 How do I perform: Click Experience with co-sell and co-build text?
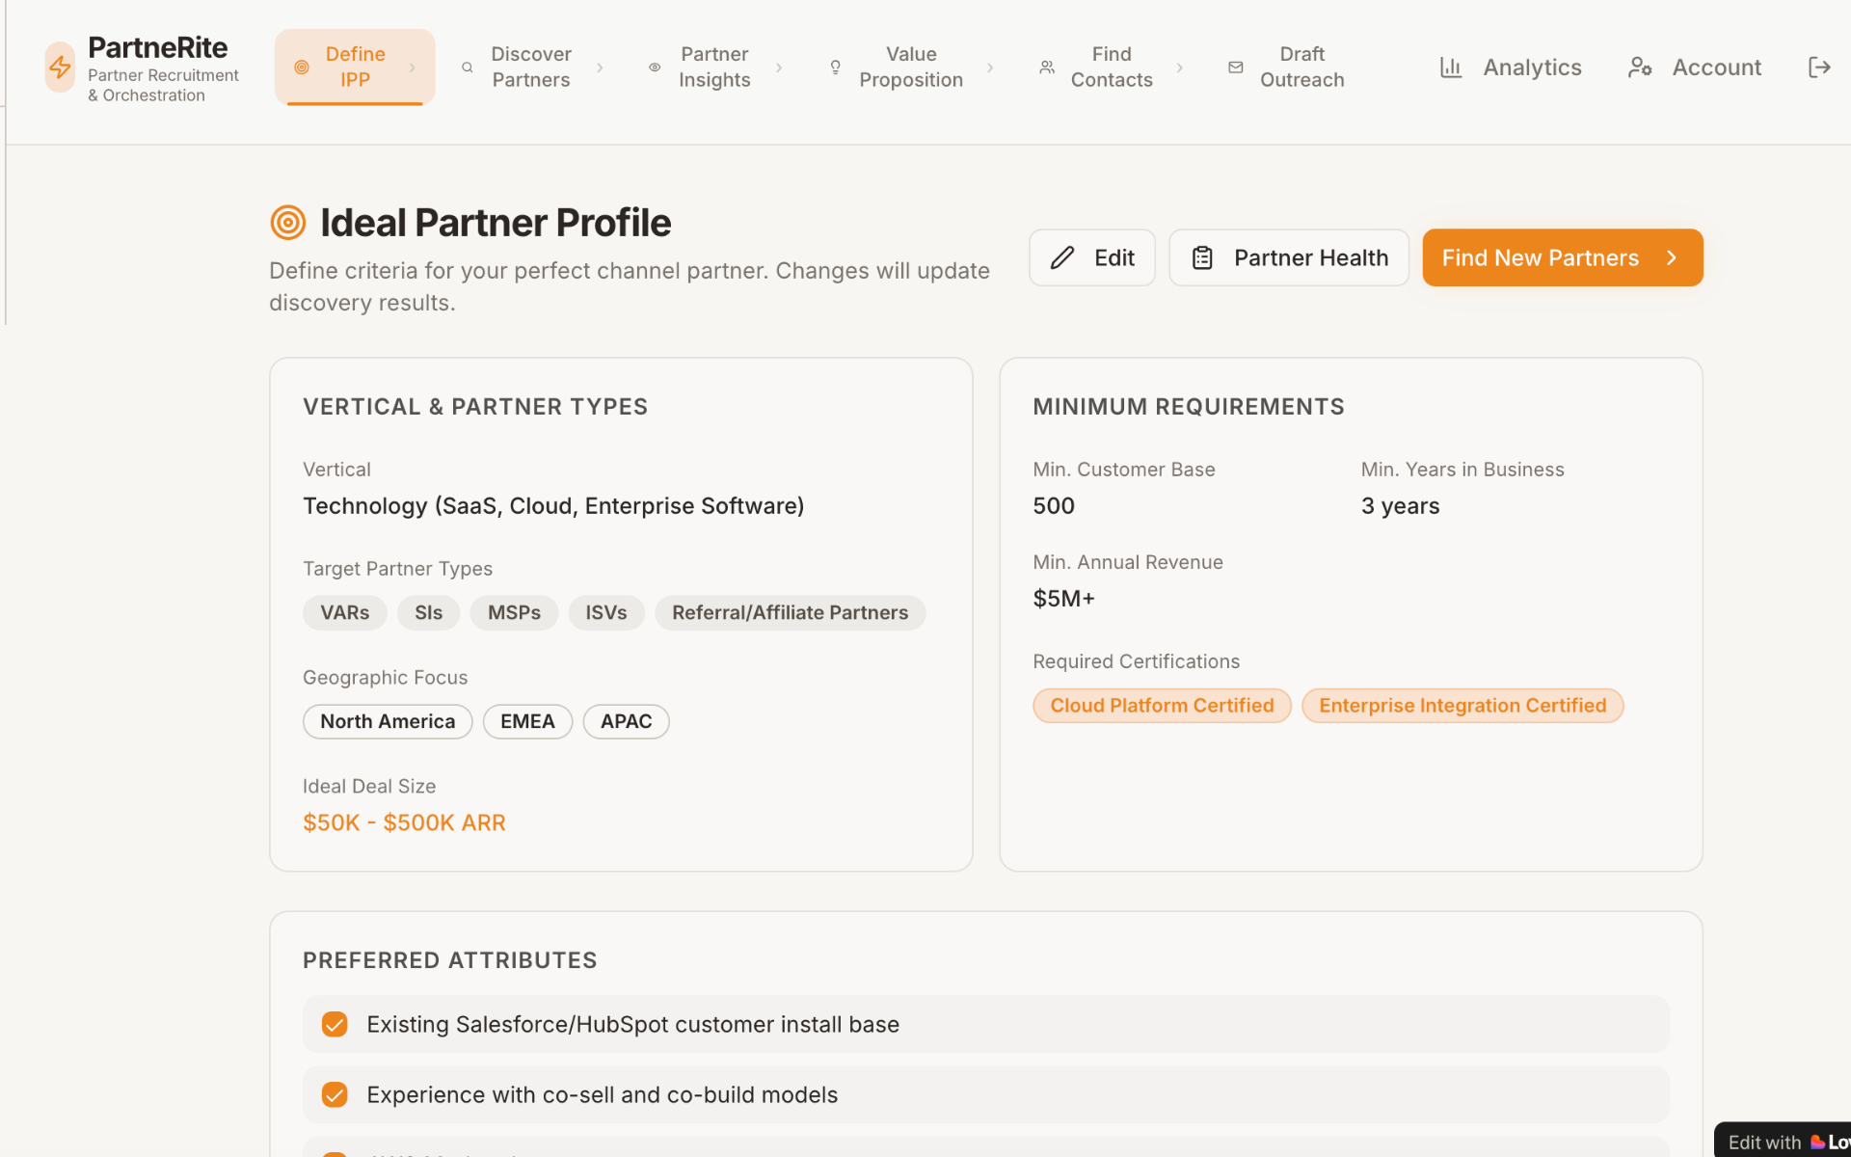click(x=602, y=1094)
